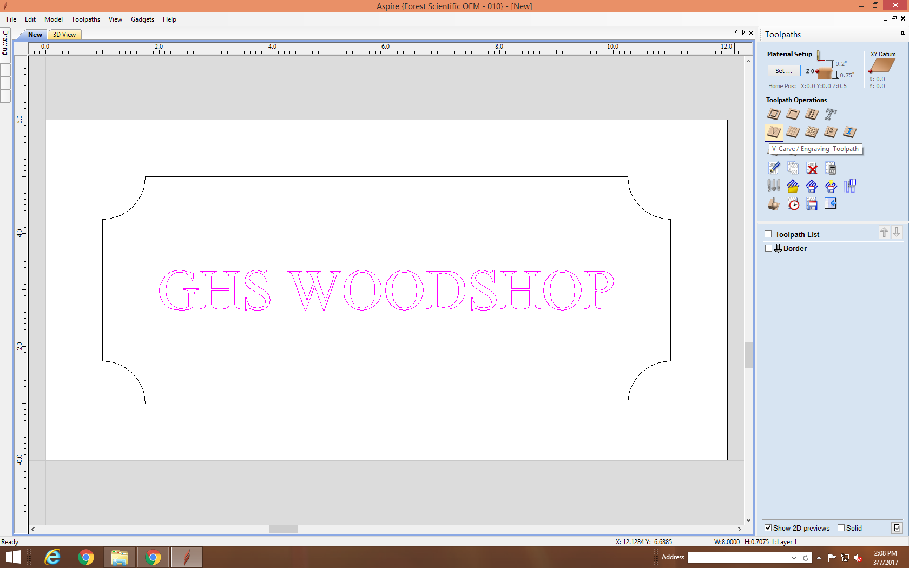Open the Gadgets menu
This screenshot has height=568, width=909.
coord(142,19)
